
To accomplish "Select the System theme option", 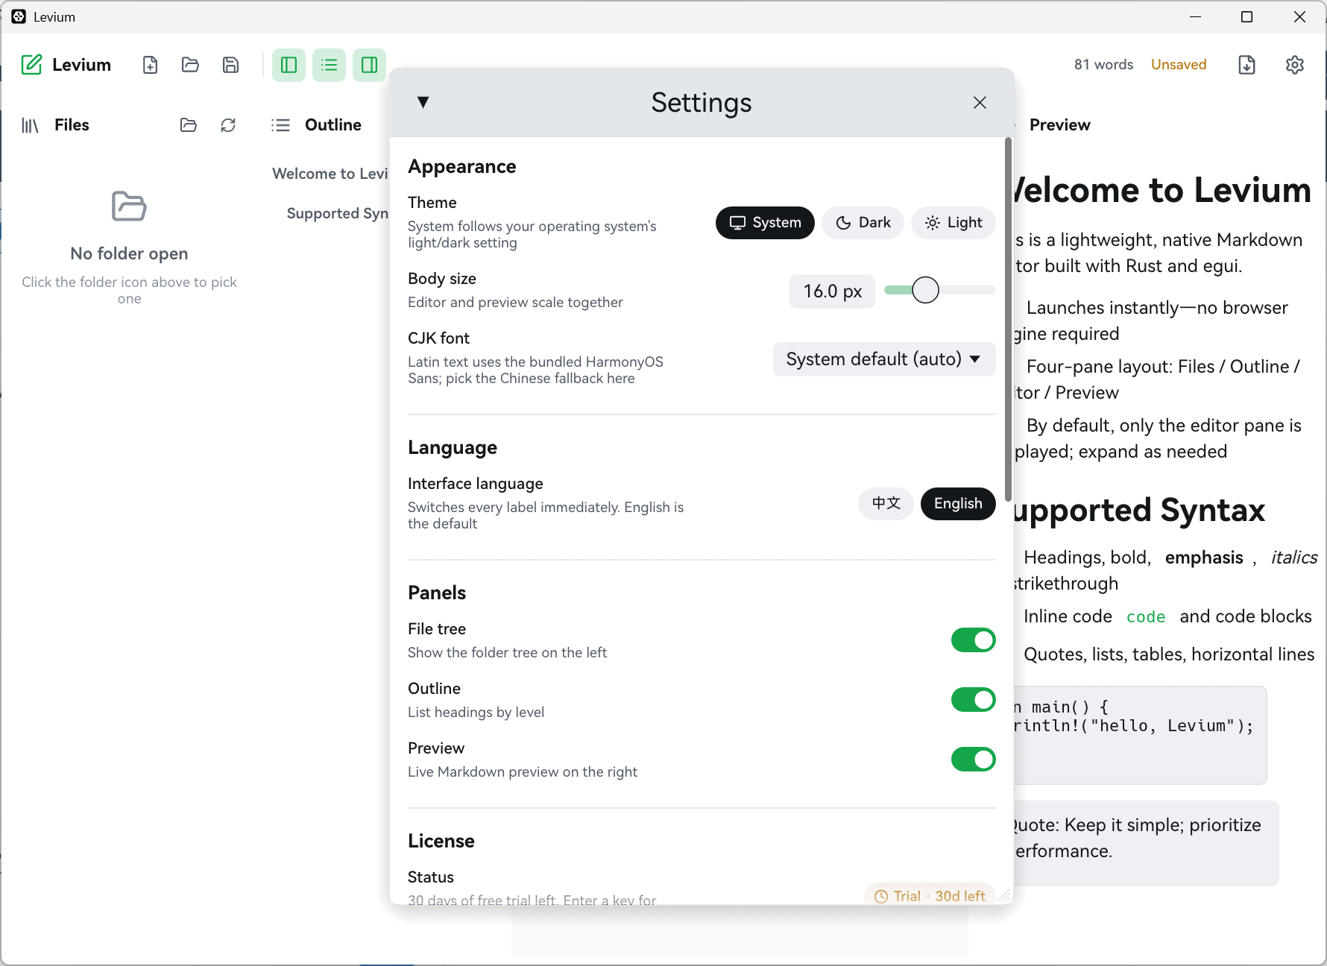I will tap(765, 223).
